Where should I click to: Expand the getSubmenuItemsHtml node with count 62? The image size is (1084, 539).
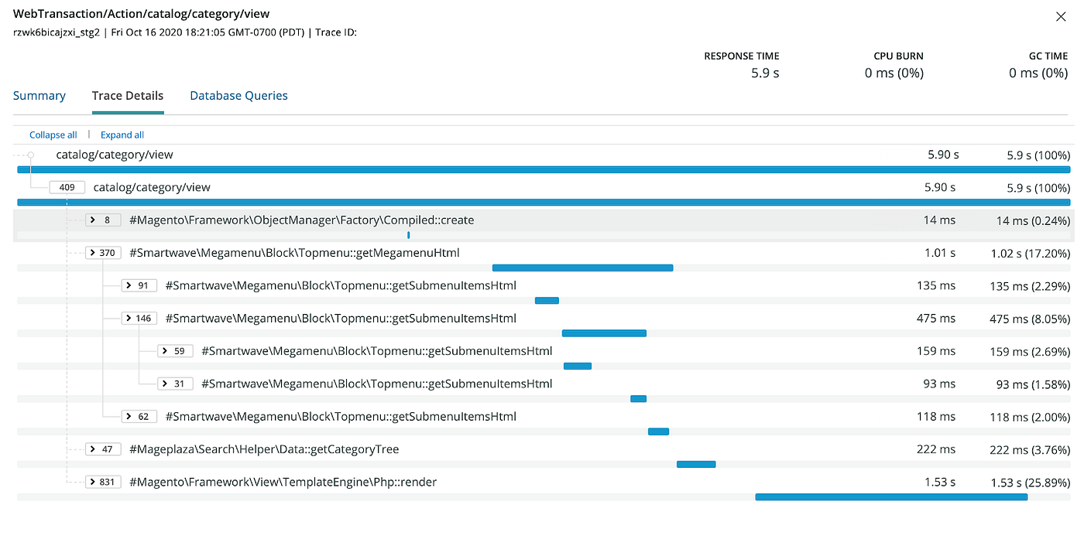pos(139,416)
